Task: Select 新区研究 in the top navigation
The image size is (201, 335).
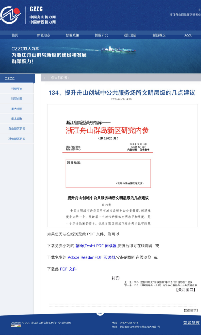Action: [102, 35]
